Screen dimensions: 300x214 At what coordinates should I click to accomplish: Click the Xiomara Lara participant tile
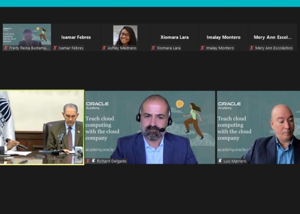pos(174,37)
